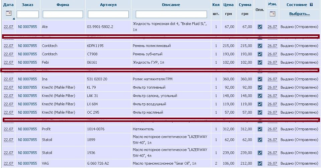Click the 26.07 change date in Ate row
The height and width of the screenshot is (168, 321).
pyautogui.click(x=272, y=27)
